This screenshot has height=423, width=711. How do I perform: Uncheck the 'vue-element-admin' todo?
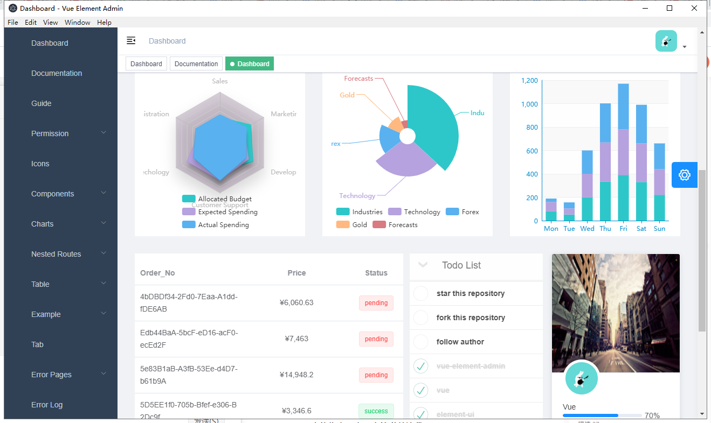[x=420, y=366]
